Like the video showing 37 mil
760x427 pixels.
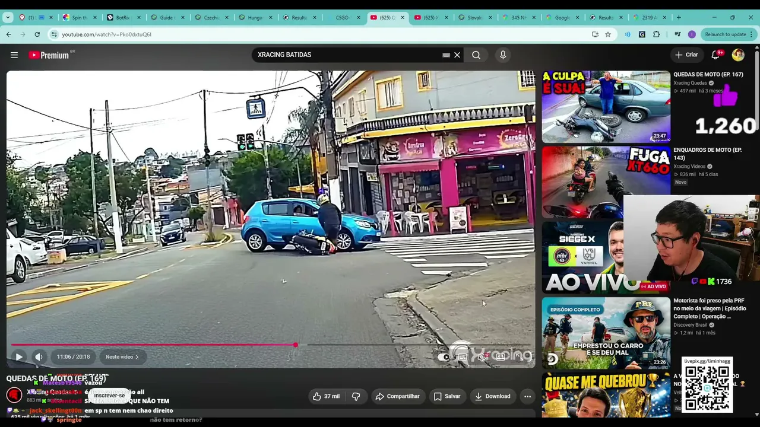(326, 396)
